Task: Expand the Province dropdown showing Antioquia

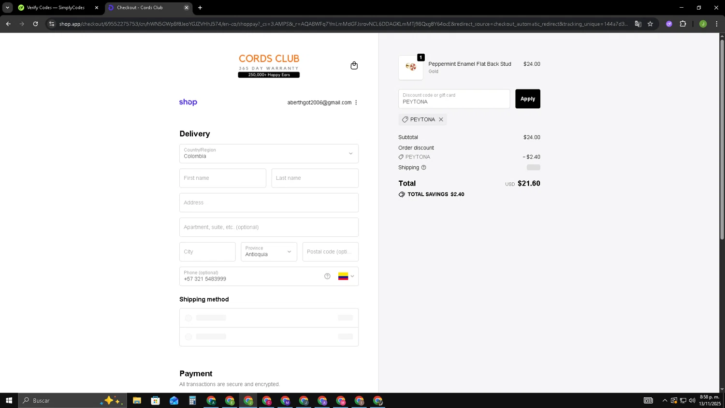Action: [269, 252]
